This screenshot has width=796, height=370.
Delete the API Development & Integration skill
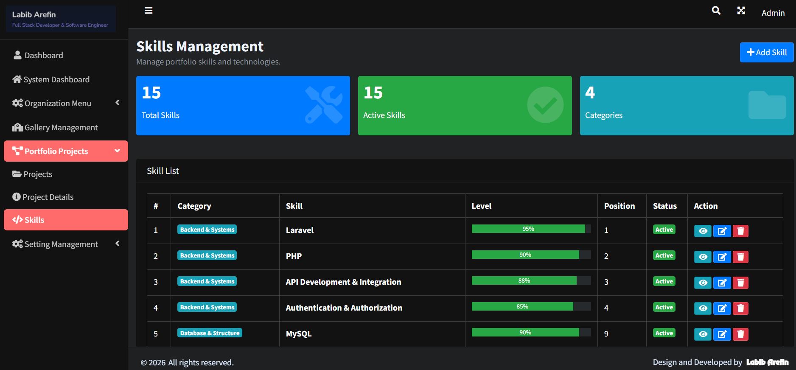[x=740, y=283]
